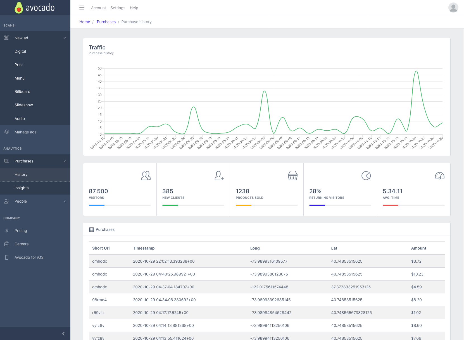
Task: Open the Digital ad option
Action: 35,51
